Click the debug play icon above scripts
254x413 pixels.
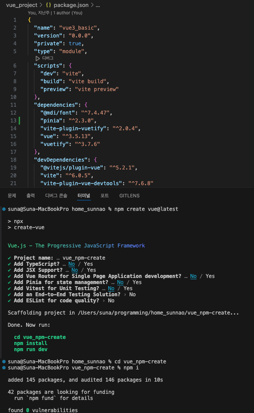tap(37, 58)
